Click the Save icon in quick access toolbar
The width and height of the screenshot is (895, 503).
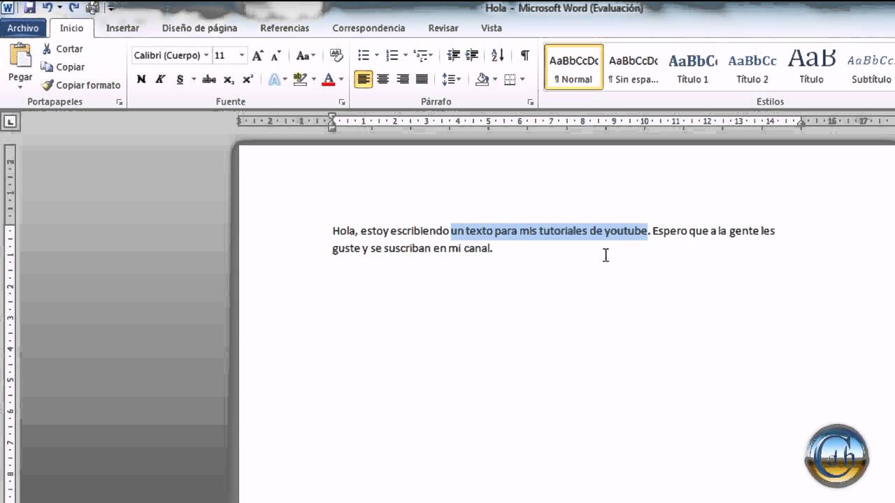point(29,8)
